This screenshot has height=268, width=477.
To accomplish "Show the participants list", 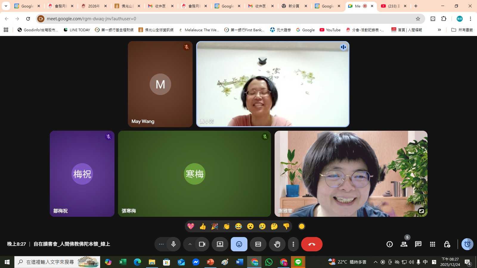I will pos(404,244).
